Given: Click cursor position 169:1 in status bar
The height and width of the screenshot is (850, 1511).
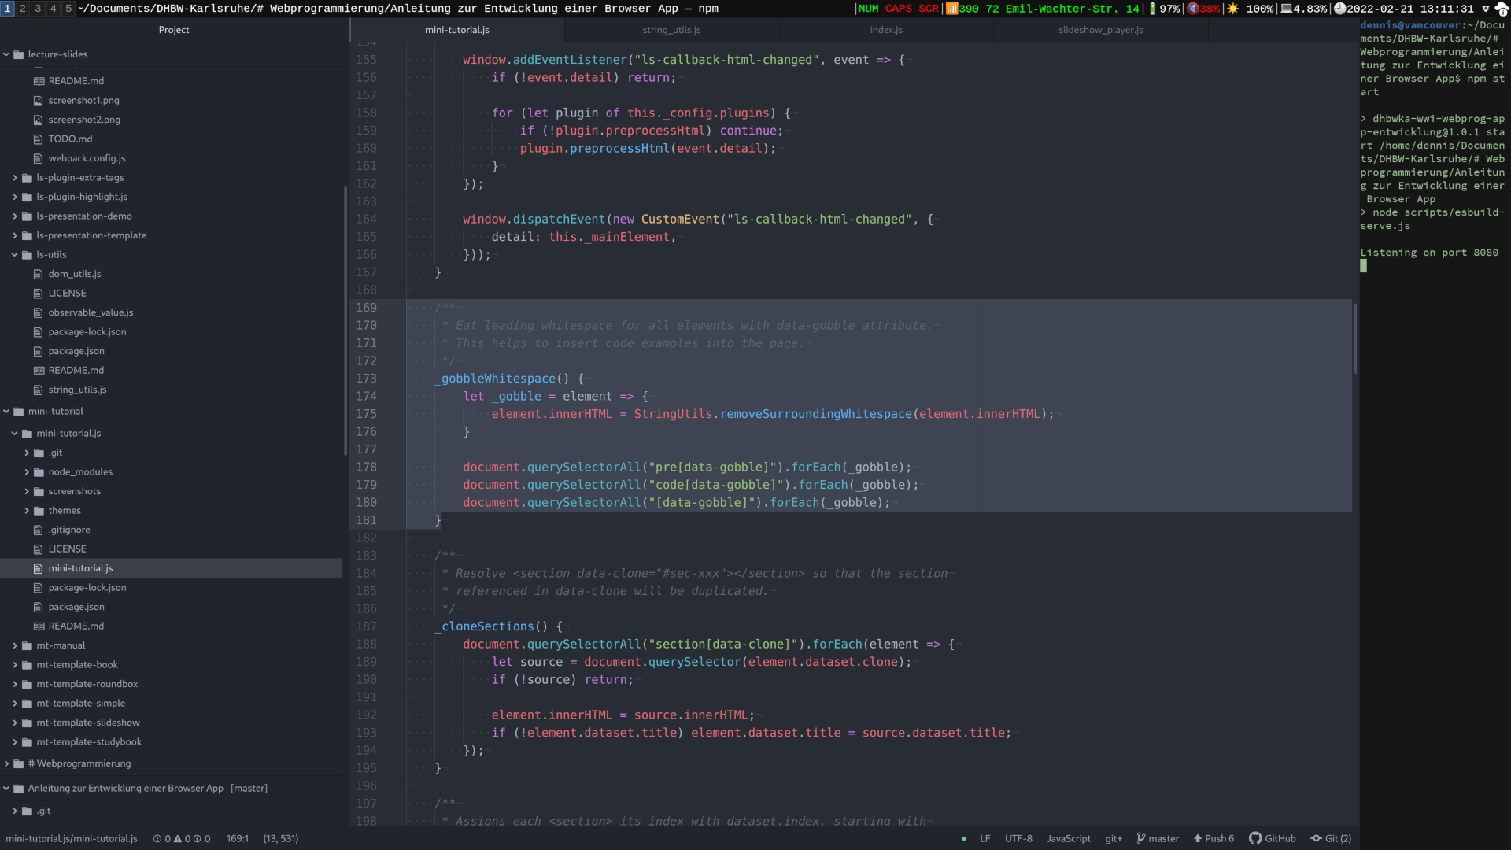Looking at the screenshot, I should pyautogui.click(x=237, y=839).
